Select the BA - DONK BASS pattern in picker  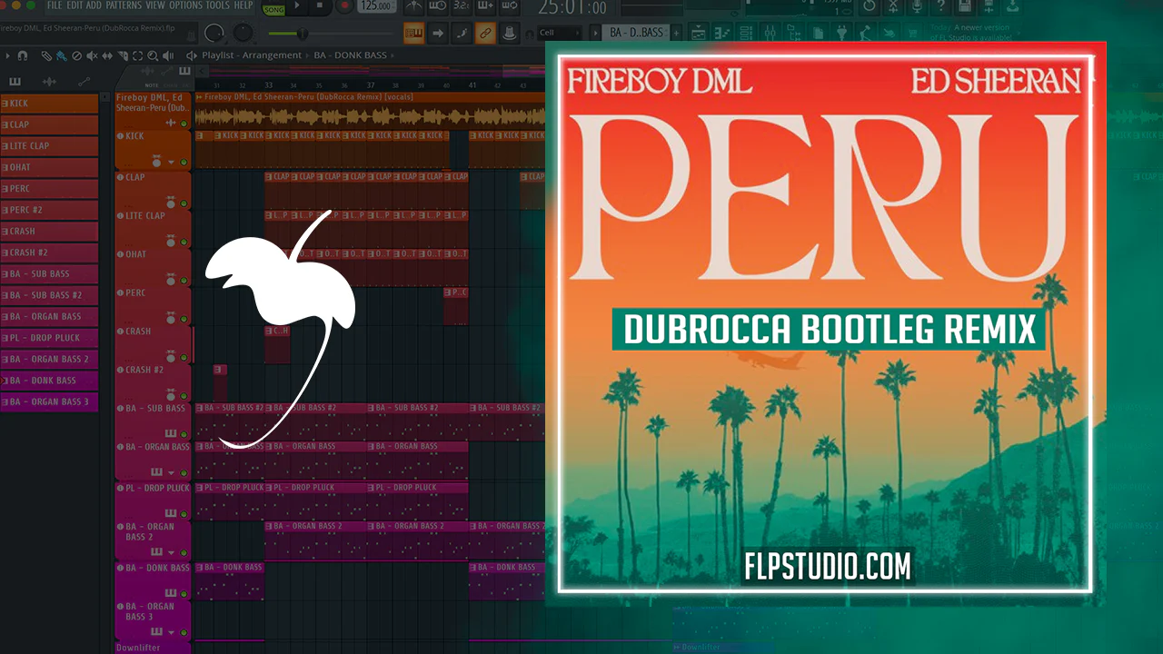coord(49,381)
